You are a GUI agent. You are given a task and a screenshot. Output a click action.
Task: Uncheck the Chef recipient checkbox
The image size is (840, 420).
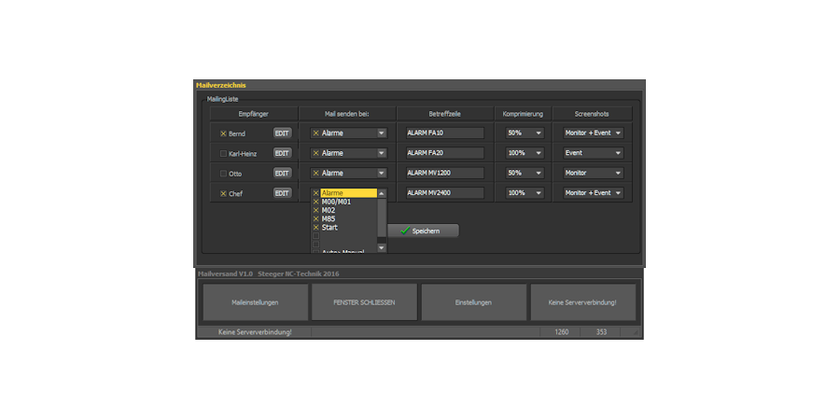[223, 193]
